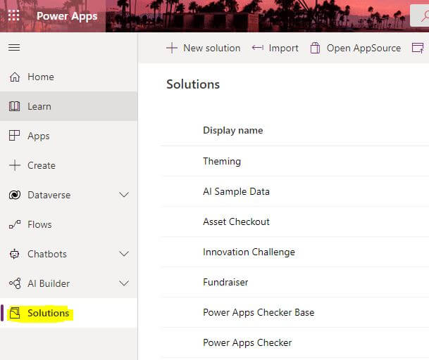Click the Home house icon
Screen dimensions: 429x360
(x=15, y=77)
